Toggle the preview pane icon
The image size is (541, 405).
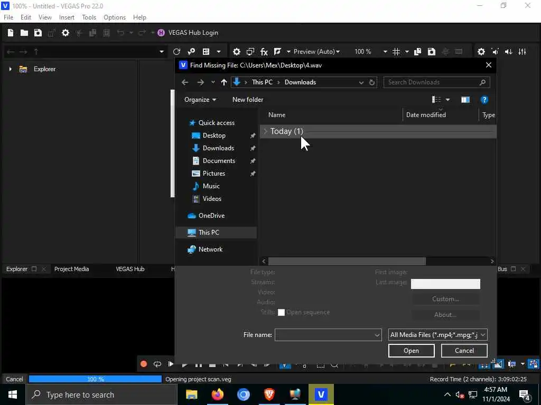(x=465, y=100)
